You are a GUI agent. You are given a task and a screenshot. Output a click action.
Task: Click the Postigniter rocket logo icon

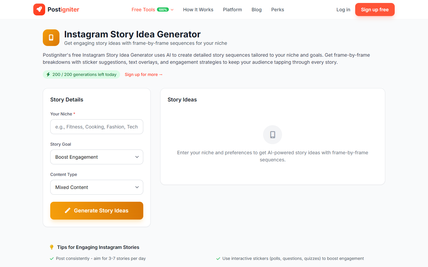(x=39, y=9)
